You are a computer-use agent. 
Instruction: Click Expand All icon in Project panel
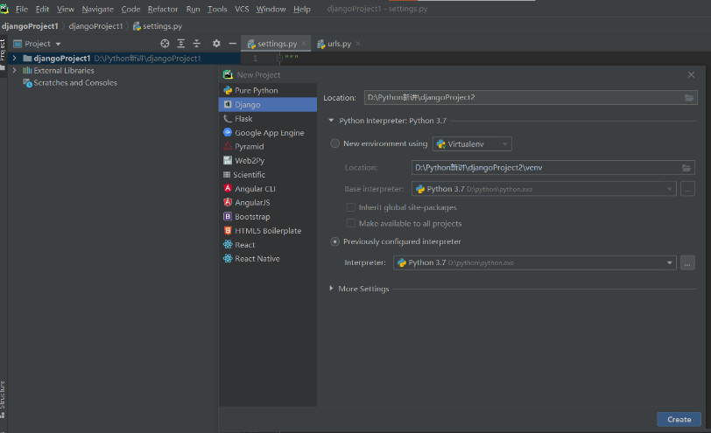pyautogui.click(x=181, y=44)
